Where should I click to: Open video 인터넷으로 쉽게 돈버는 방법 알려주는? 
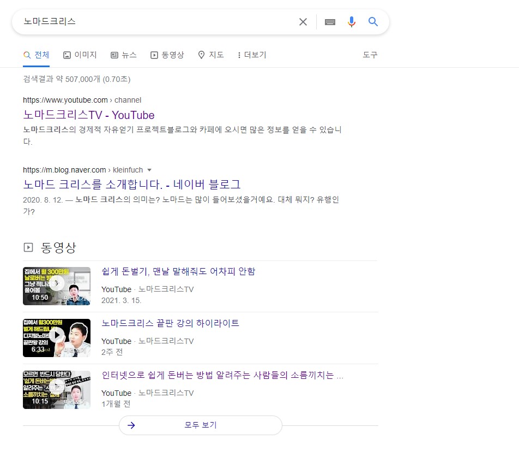click(222, 375)
